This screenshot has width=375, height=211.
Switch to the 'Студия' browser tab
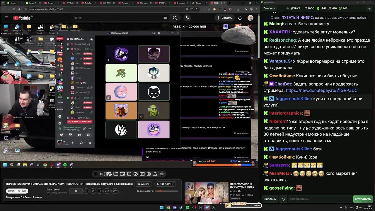click(x=52, y=3)
